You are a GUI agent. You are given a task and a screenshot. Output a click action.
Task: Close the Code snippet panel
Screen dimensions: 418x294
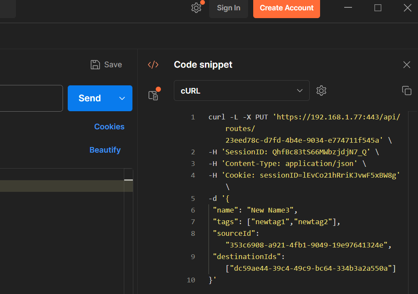point(406,64)
